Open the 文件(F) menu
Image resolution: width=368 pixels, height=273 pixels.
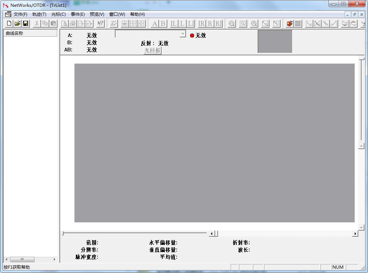click(x=21, y=14)
